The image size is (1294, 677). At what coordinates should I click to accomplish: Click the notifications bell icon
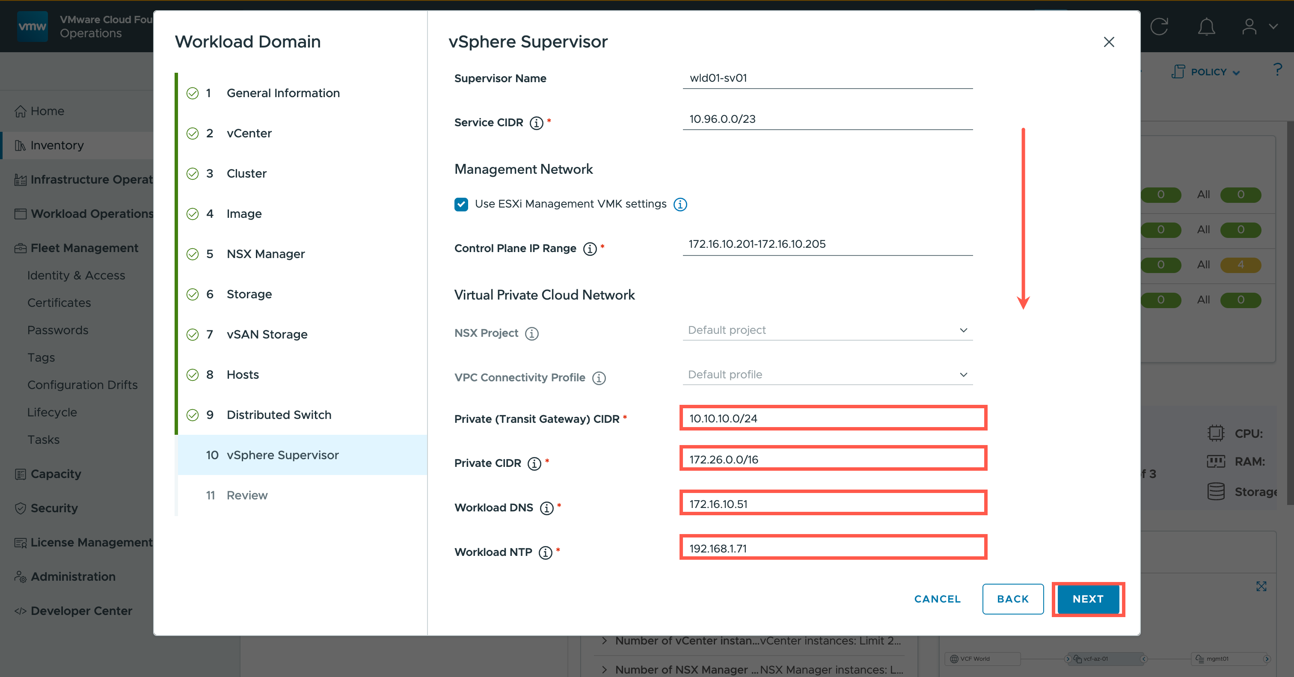(x=1206, y=27)
